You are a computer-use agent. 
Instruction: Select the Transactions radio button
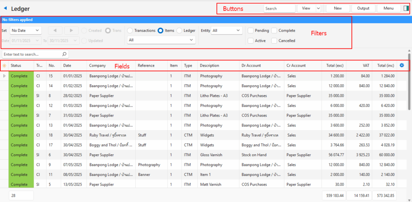[x=130, y=31]
